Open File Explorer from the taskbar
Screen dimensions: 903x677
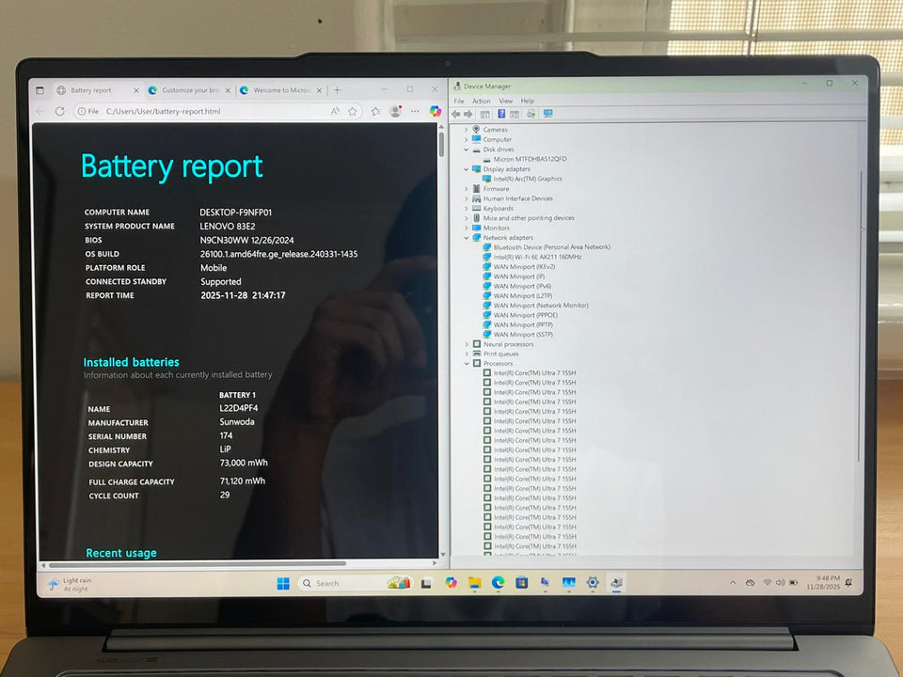475,583
